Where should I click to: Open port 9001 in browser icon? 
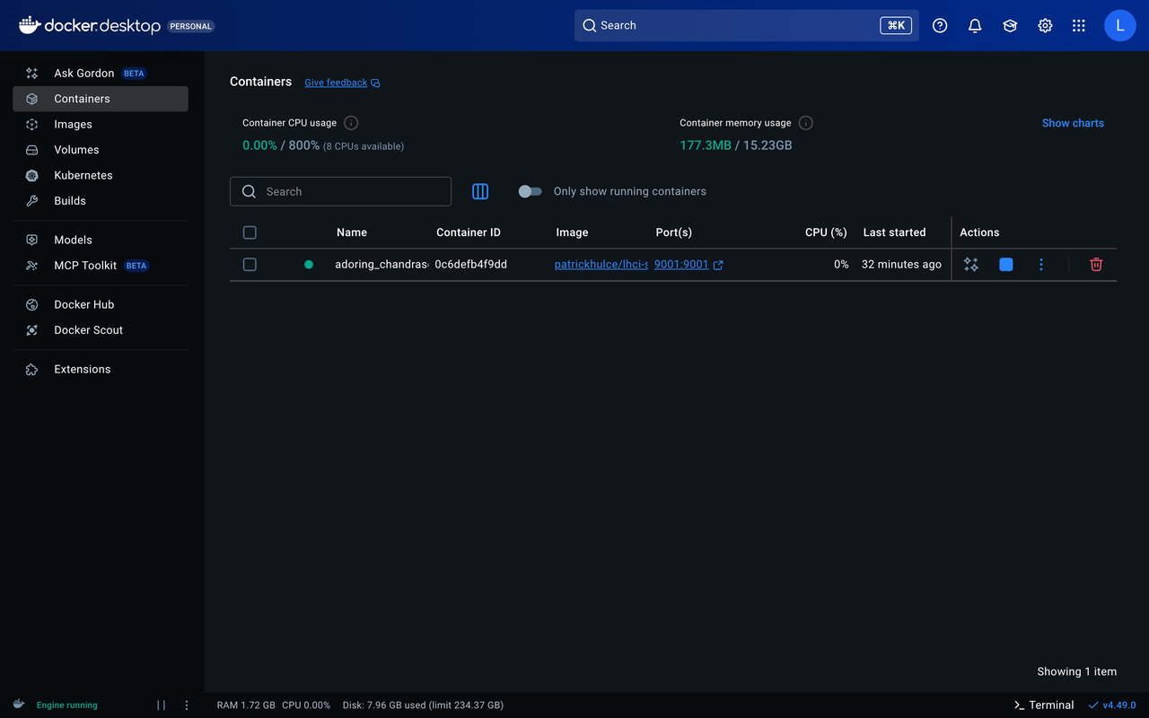coord(718,265)
